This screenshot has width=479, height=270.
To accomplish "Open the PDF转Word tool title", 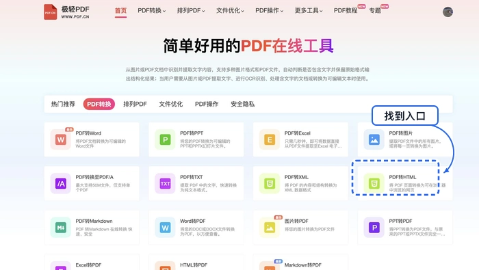I will [x=88, y=133].
